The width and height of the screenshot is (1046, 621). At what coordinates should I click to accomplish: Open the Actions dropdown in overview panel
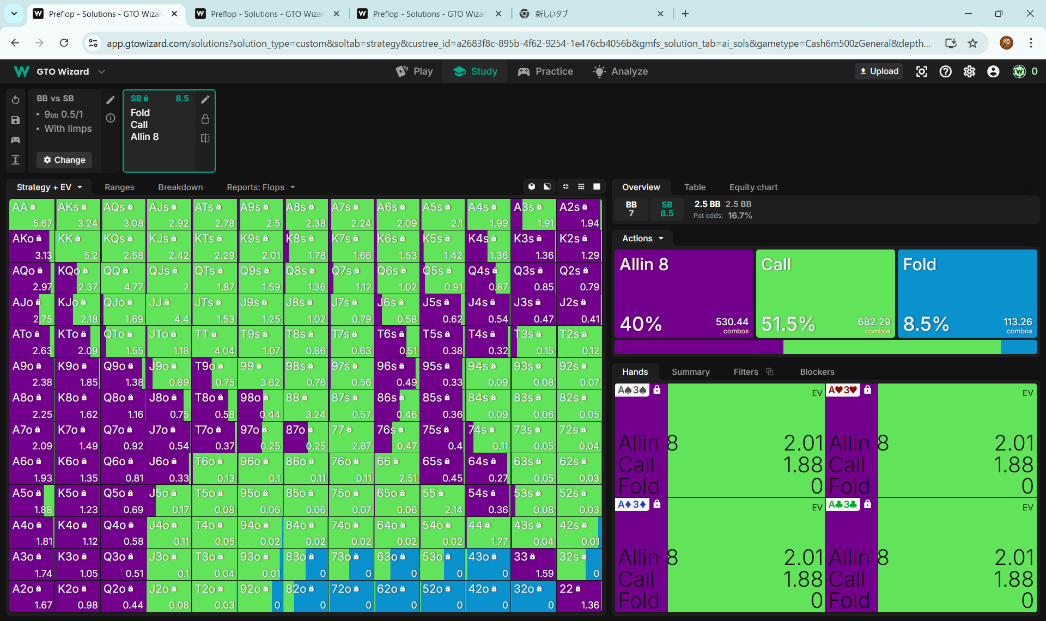pyautogui.click(x=643, y=238)
